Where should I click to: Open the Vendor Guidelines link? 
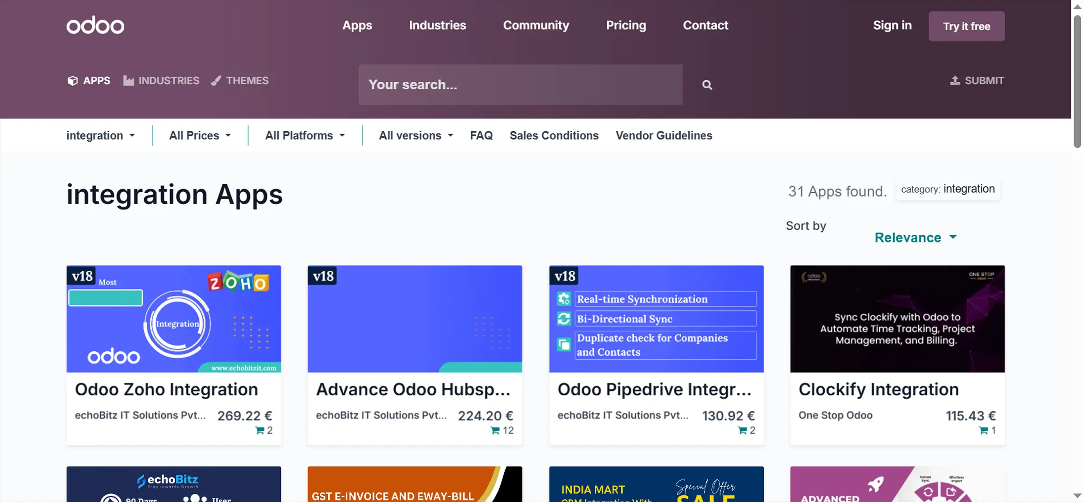tap(663, 135)
